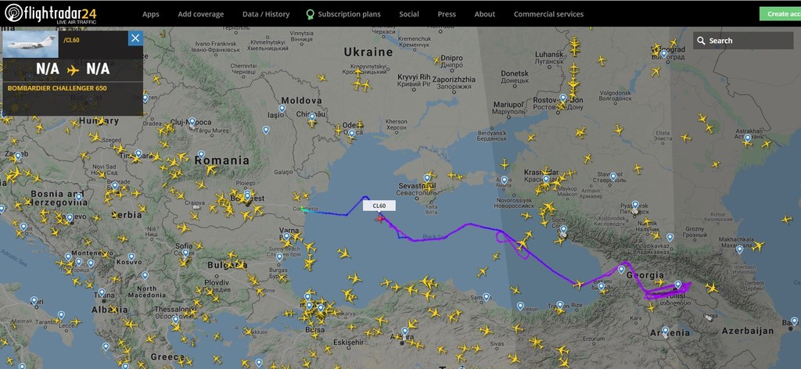Viewport: 801px width, 369px height.
Task: Click the Subscription plans badge icon
Action: coord(310,14)
